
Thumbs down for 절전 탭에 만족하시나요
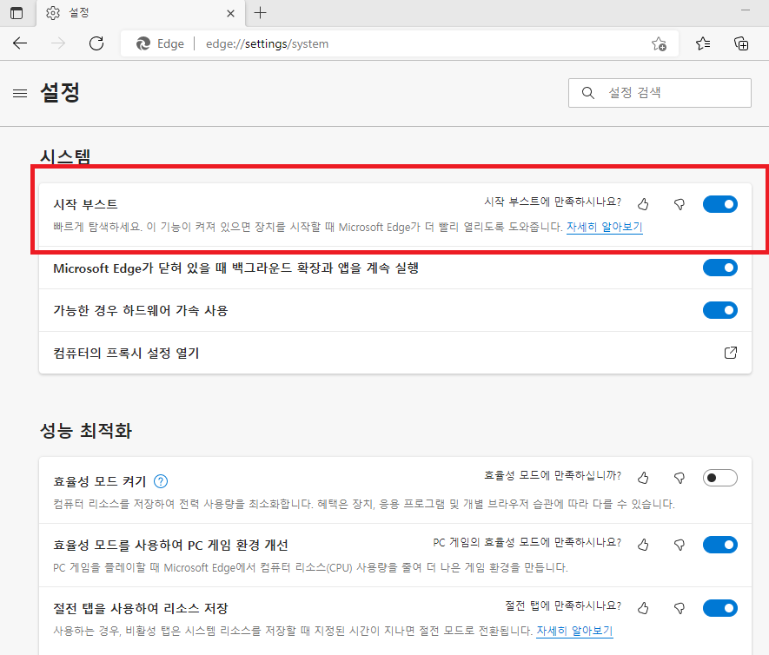pos(680,608)
